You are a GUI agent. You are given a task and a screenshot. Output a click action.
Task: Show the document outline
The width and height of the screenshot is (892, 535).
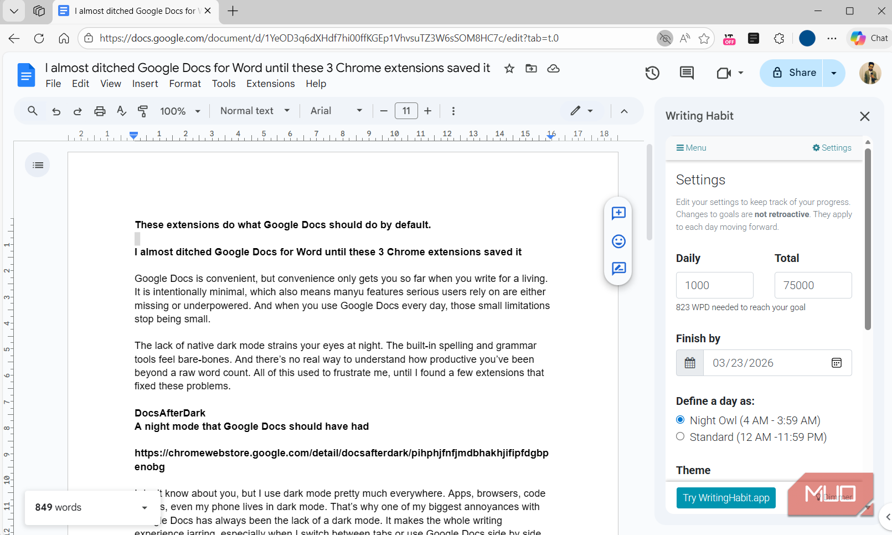38,165
